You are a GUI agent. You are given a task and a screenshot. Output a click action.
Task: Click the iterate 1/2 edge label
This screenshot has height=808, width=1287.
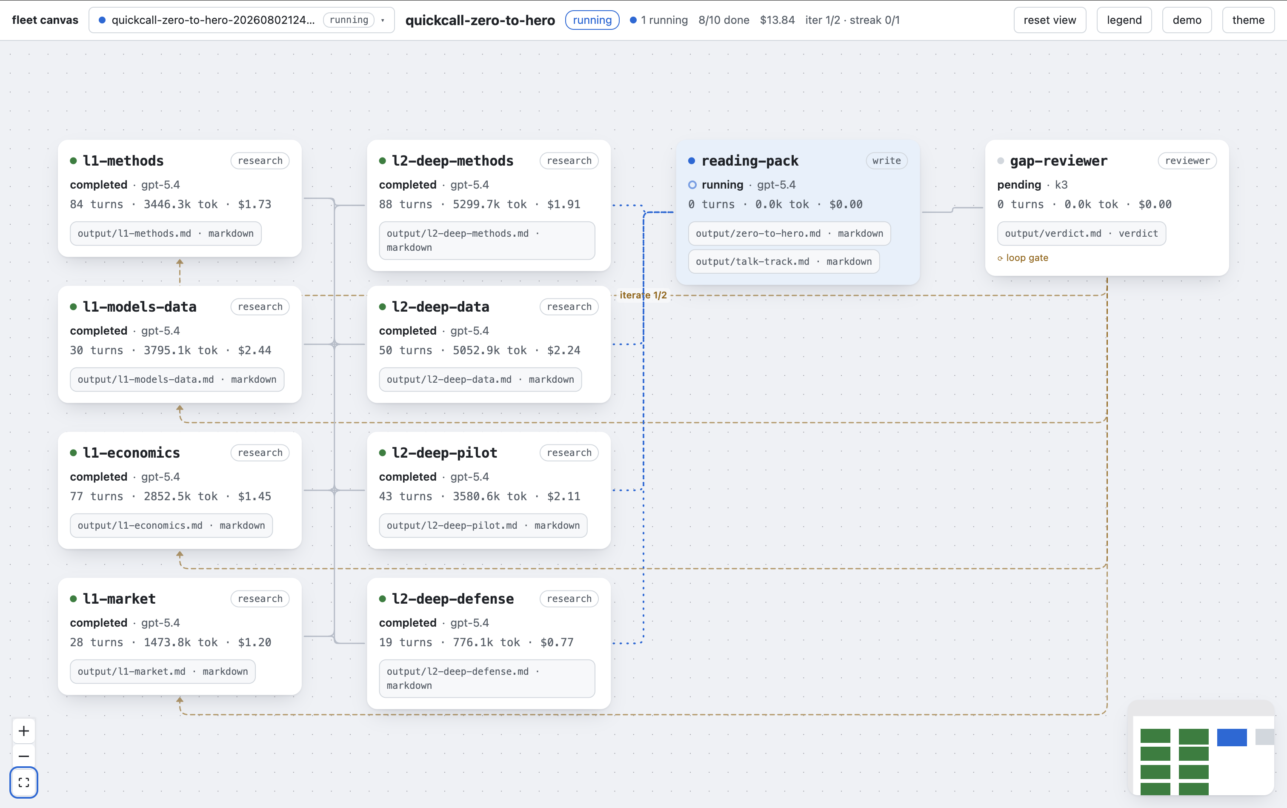(x=643, y=295)
